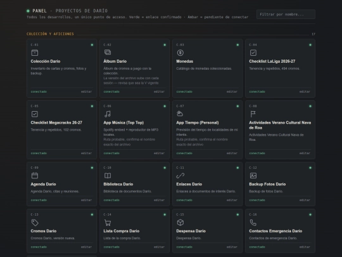Click the green status dot on Monedas card
Screen dimensions: 342x257
[x=237, y=45]
